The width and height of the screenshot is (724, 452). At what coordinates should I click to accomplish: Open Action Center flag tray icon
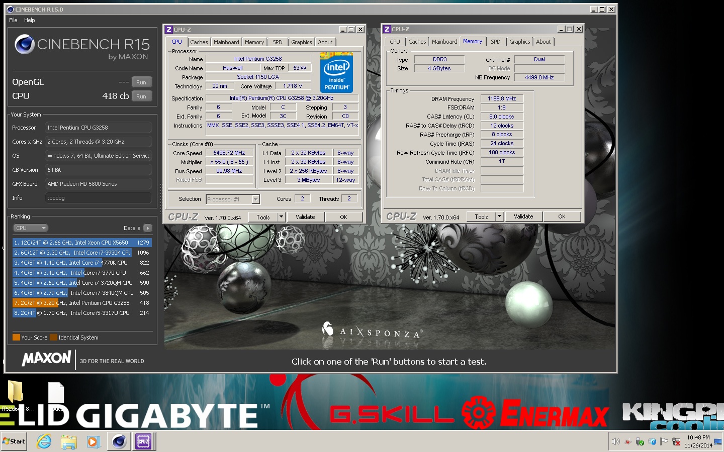pos(664,442)
